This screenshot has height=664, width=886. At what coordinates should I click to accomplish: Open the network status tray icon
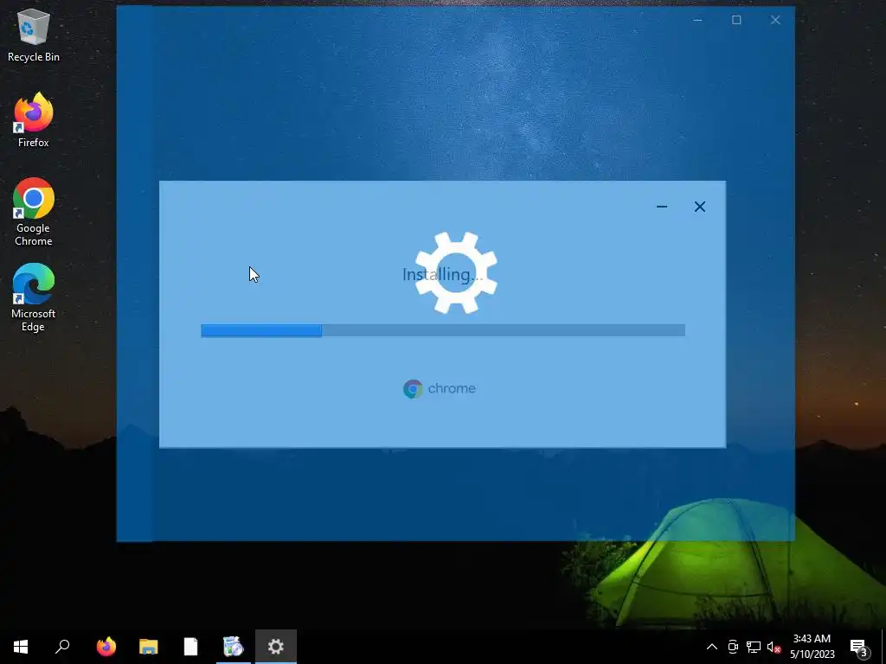[x=754, y=647]
